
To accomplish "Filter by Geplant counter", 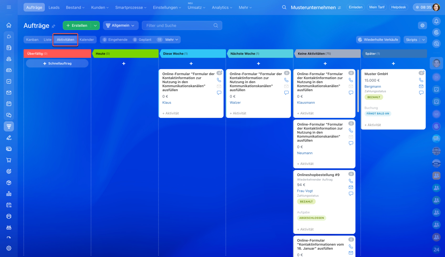I will 143,40.
